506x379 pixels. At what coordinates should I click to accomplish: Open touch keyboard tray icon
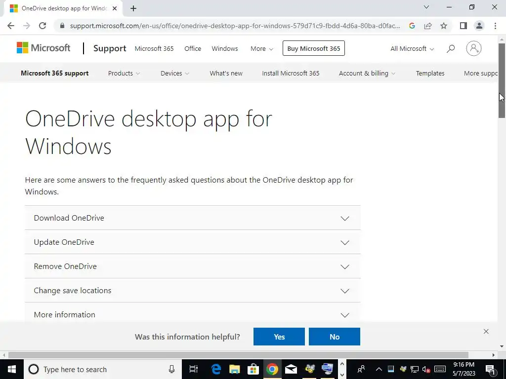[x=440, y=369]
